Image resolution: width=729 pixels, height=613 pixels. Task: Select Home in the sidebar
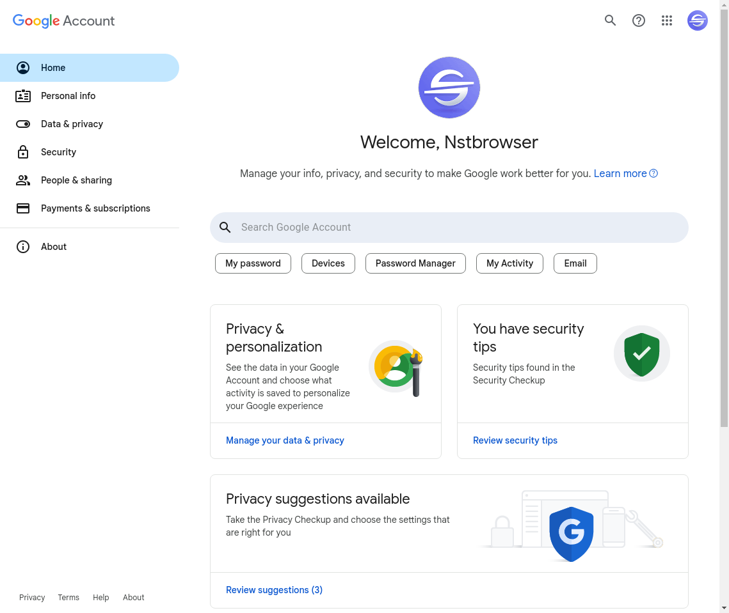[x=89, y=68]
